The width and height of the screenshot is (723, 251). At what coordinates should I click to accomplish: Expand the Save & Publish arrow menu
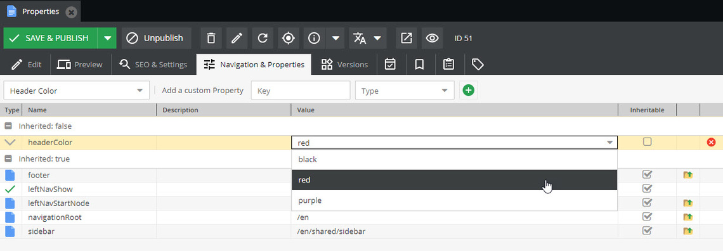[x=107, y=38]
